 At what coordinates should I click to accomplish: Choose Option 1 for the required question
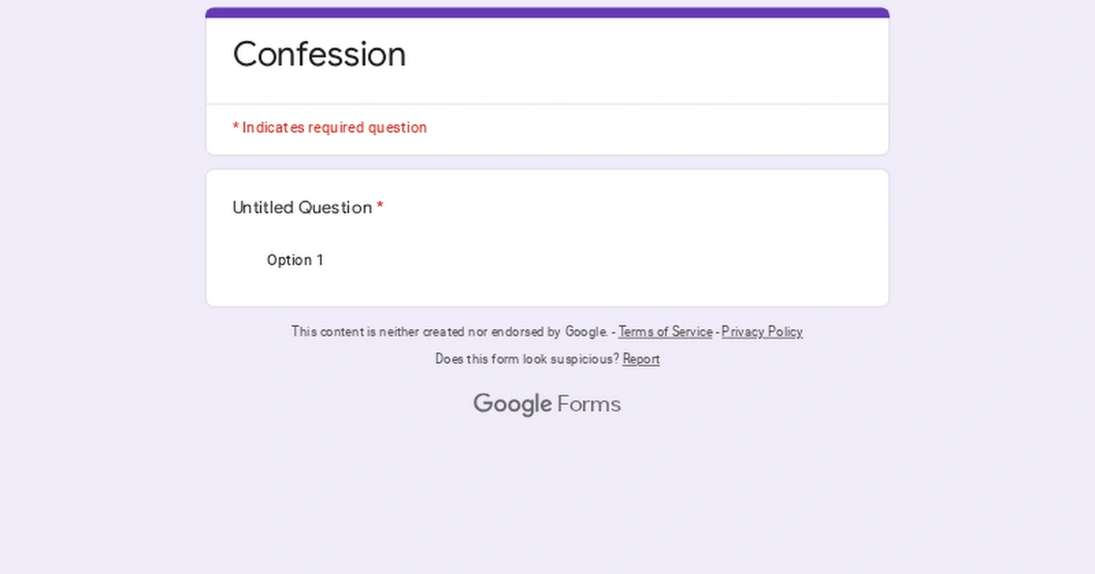pyautogui.click(x=295, y=260)
